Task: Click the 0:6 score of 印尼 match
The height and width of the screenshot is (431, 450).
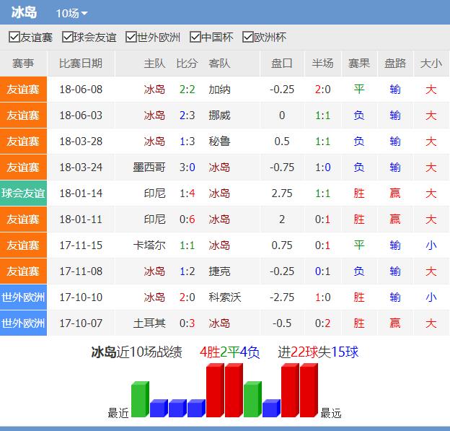Action: tap(187, 219)
